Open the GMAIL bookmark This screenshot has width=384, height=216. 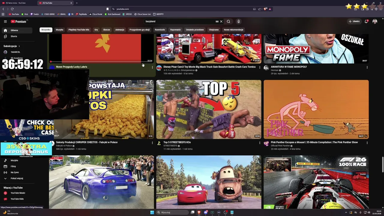(61, 14)
